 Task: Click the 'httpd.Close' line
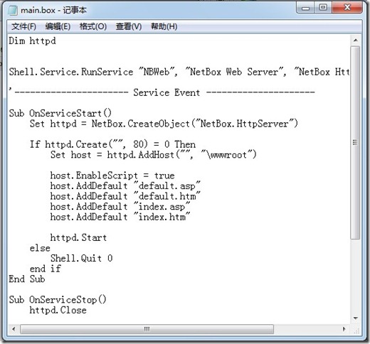coord(58,310)
